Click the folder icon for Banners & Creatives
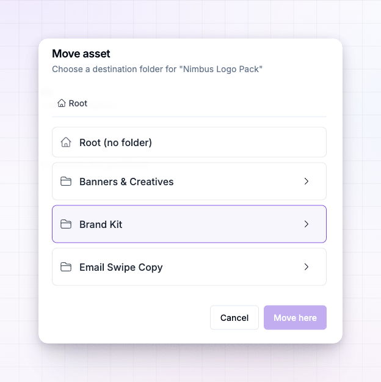This screenshot has width=381, height=382. (x=66, y=182)
